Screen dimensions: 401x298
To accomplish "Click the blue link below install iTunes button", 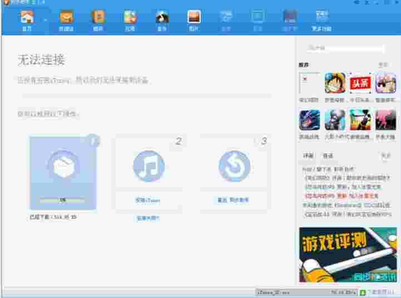I will coord(148,218).
